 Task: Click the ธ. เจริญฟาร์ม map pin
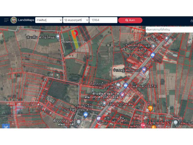point(166,39)
